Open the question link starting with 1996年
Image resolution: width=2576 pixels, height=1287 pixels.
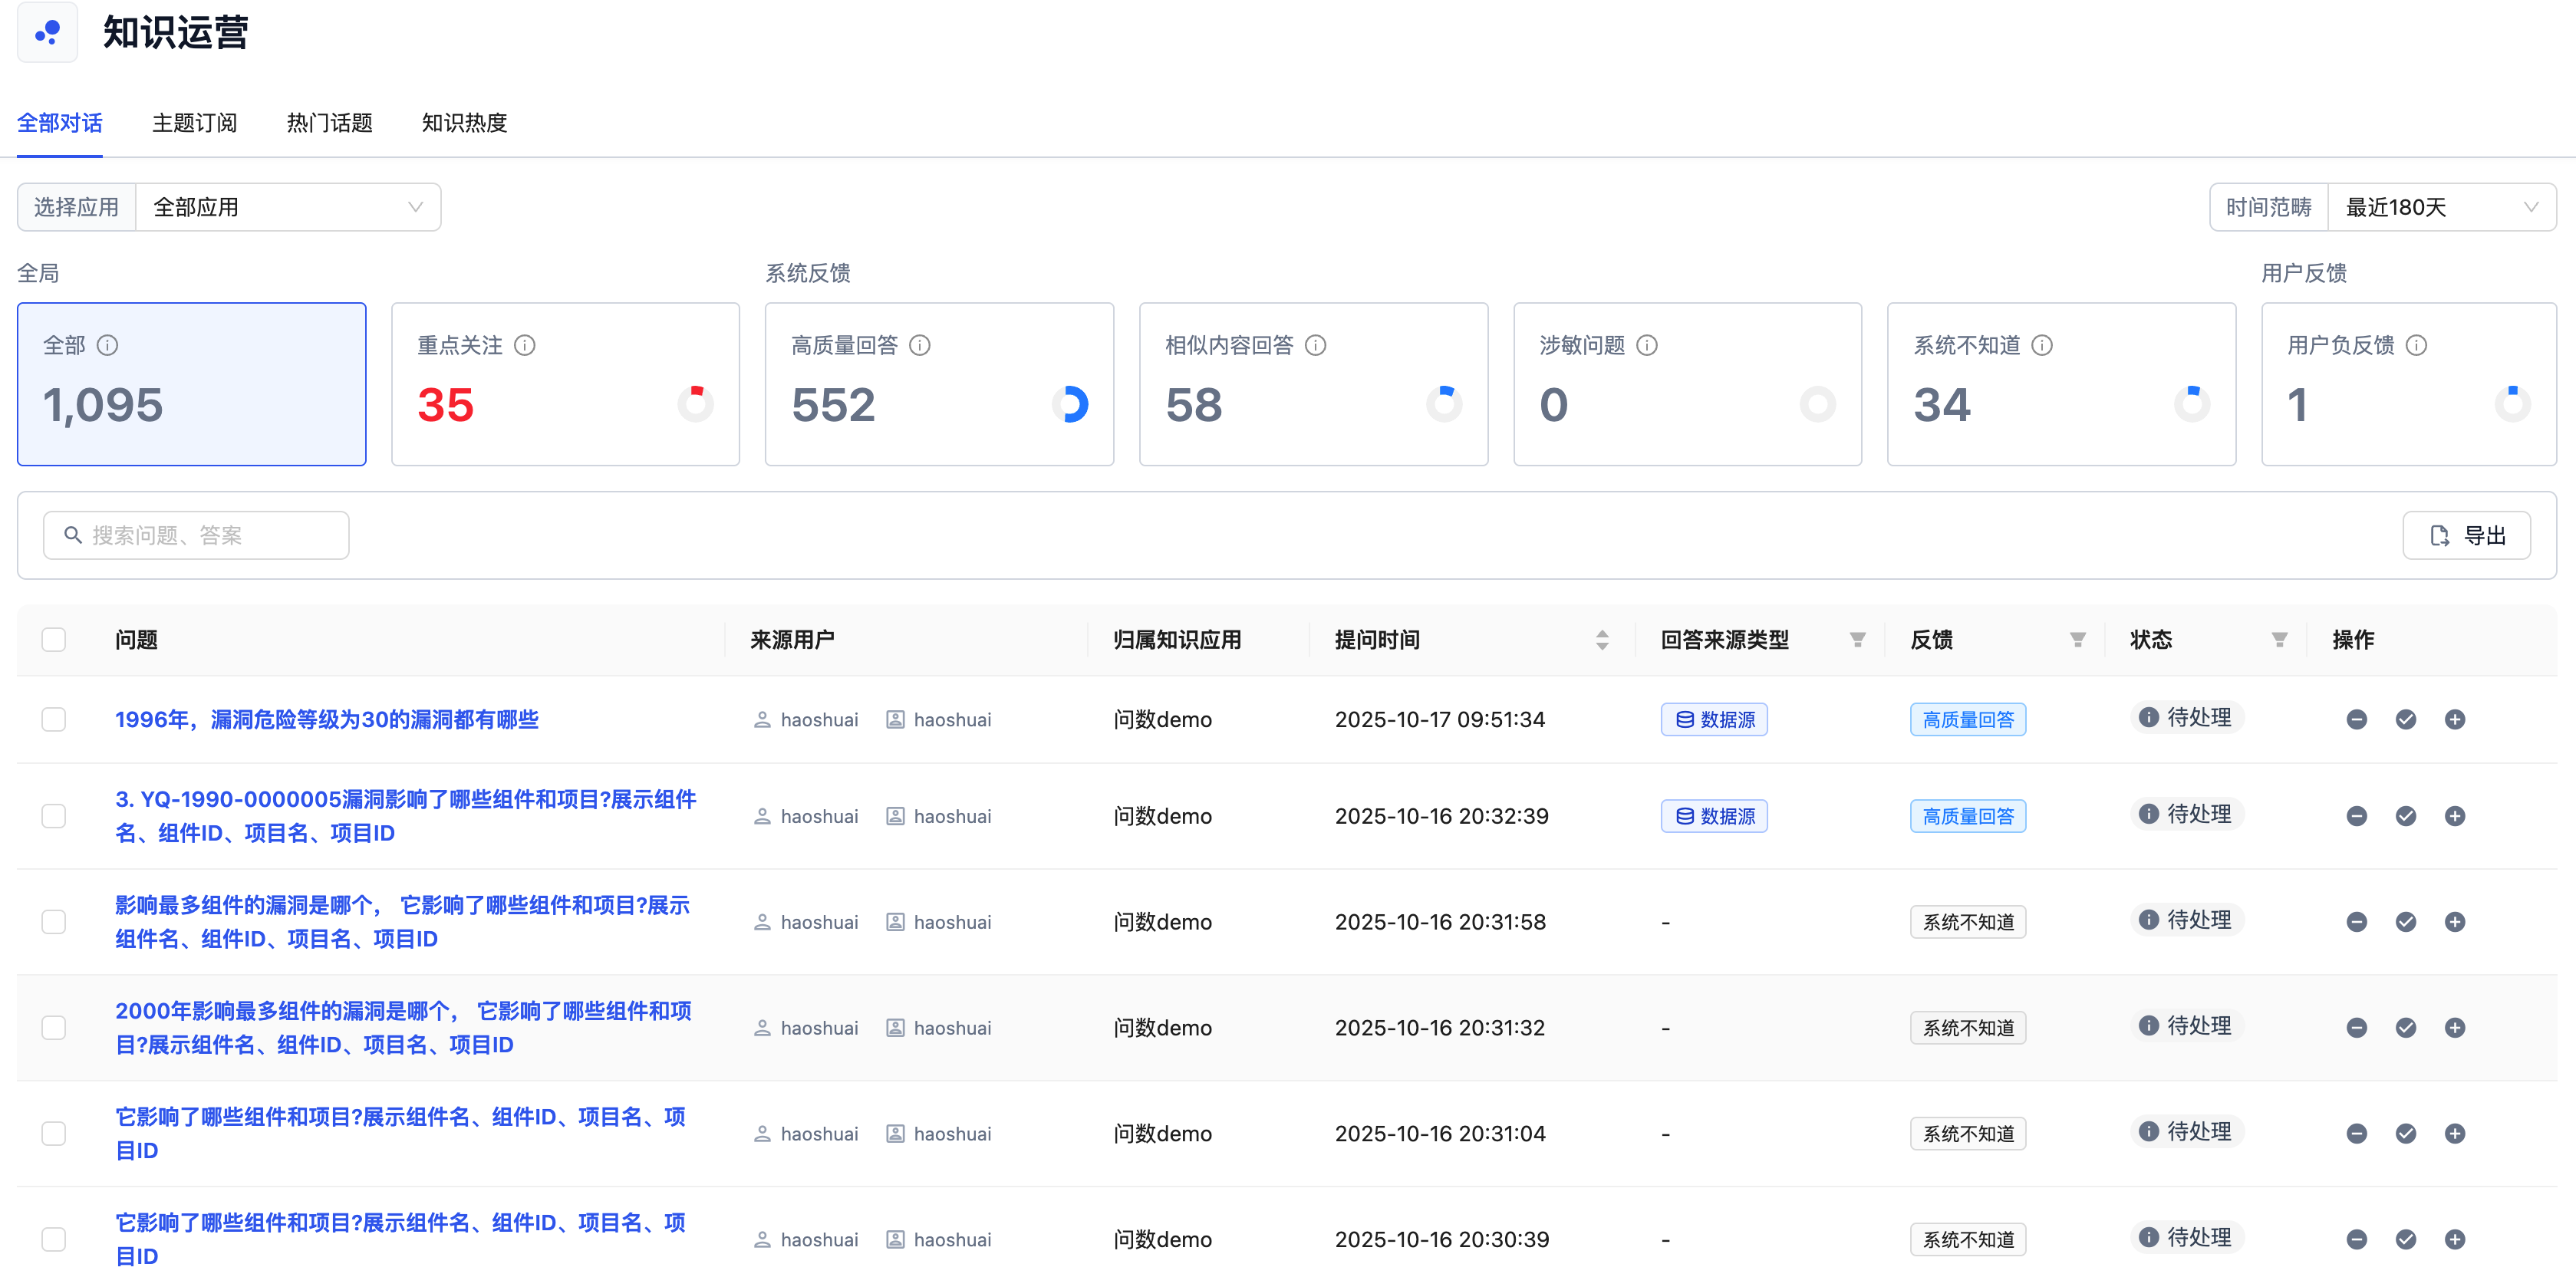[x=326, y=719]
